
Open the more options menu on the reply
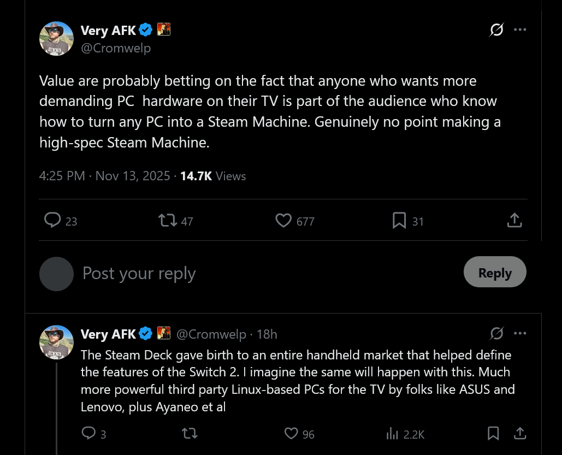click(519, 333)
